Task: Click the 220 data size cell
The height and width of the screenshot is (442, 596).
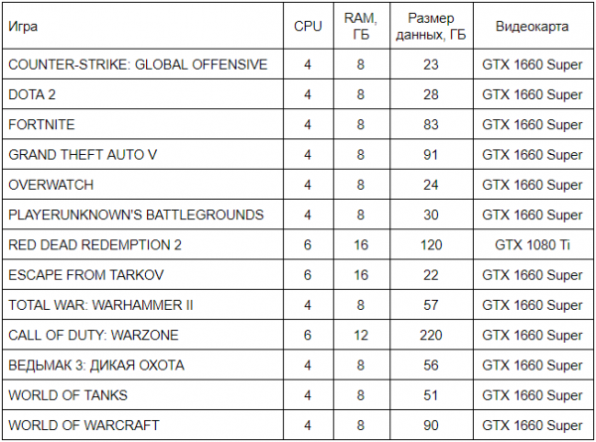Action: 429,335
